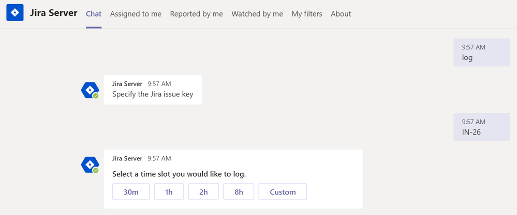Click the 'Specify the Jira issue key' message

(x=154, y=94)
